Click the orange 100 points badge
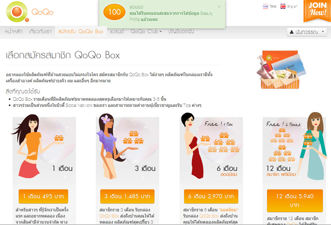The width and height of the screenshot is (331, 225). (x=114, y=12)
